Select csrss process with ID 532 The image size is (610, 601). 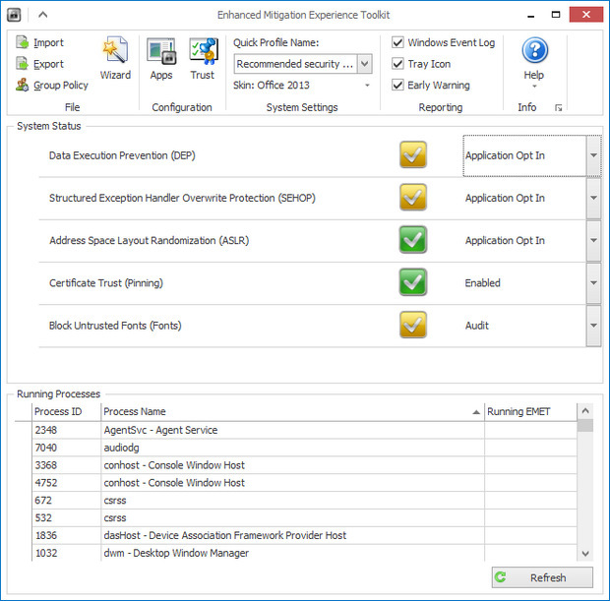304,517
